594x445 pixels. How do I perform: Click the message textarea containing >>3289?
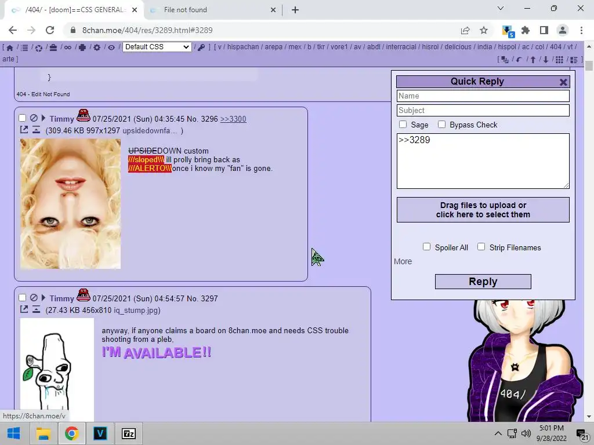point(483,161)
